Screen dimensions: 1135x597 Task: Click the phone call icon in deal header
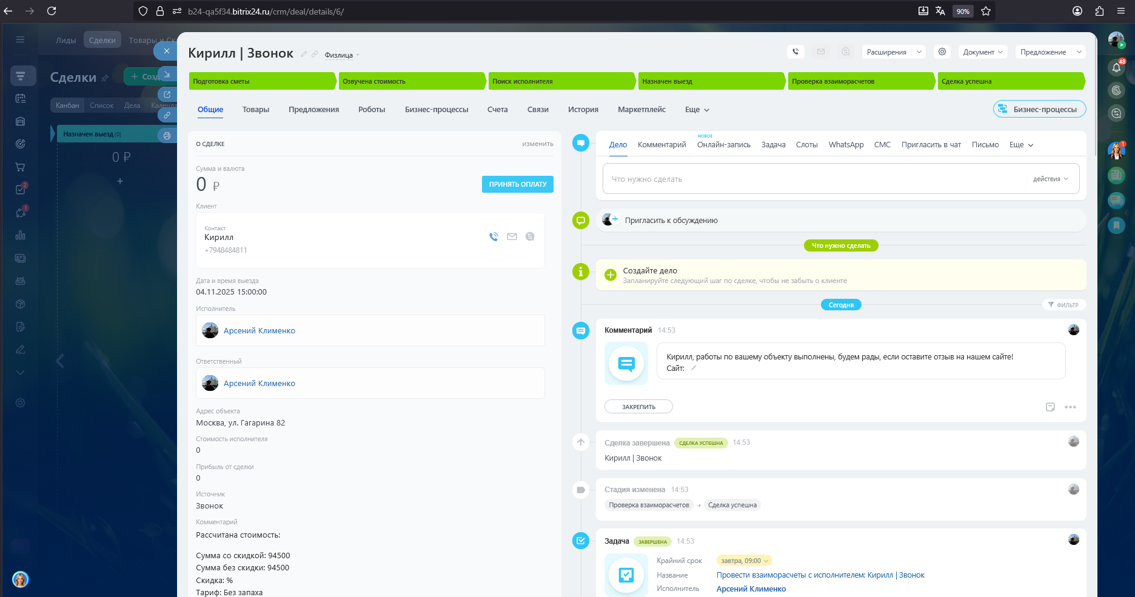pos(795,52)
